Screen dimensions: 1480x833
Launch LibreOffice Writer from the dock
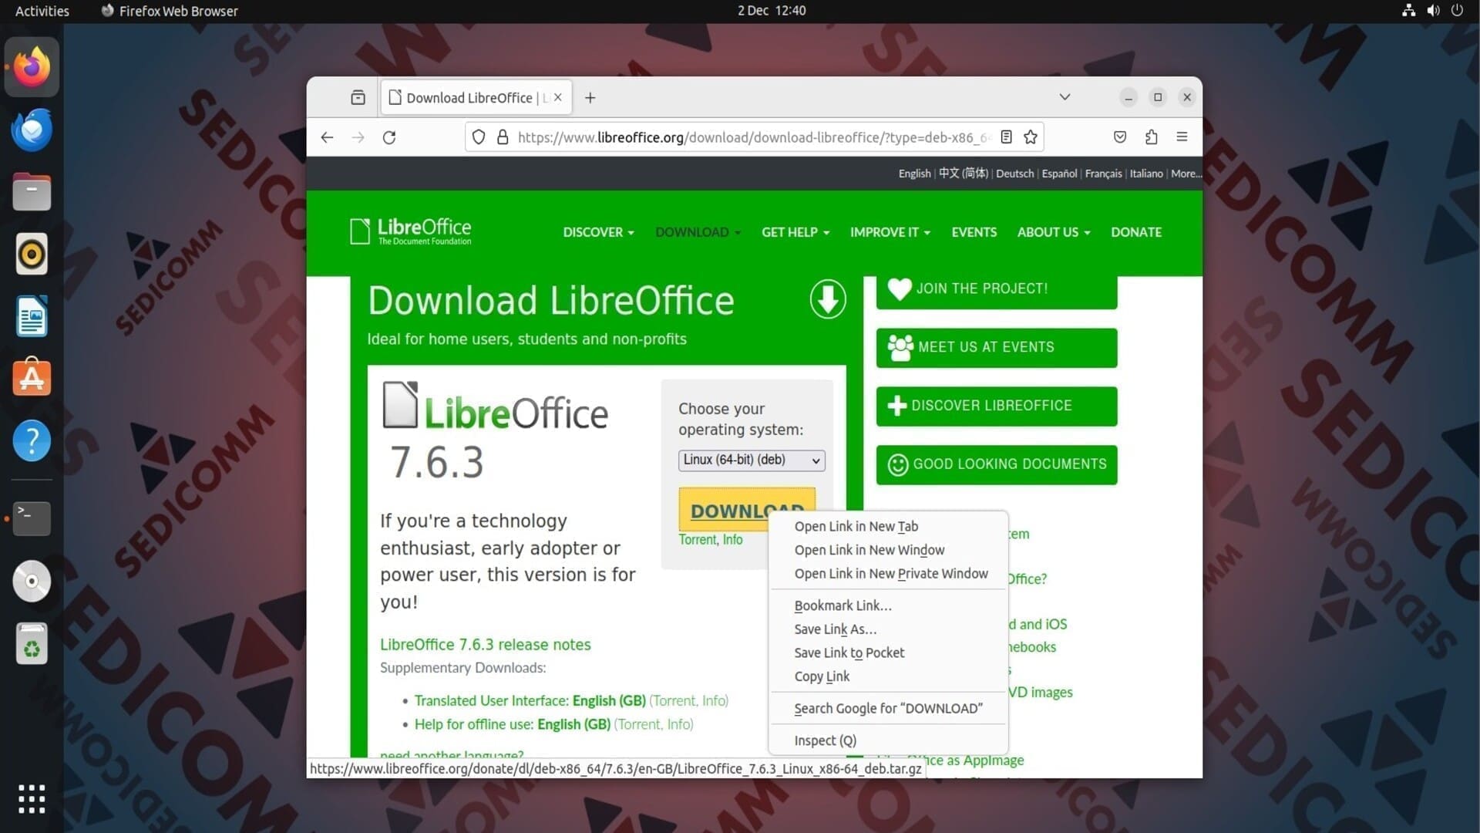point(32,316)
